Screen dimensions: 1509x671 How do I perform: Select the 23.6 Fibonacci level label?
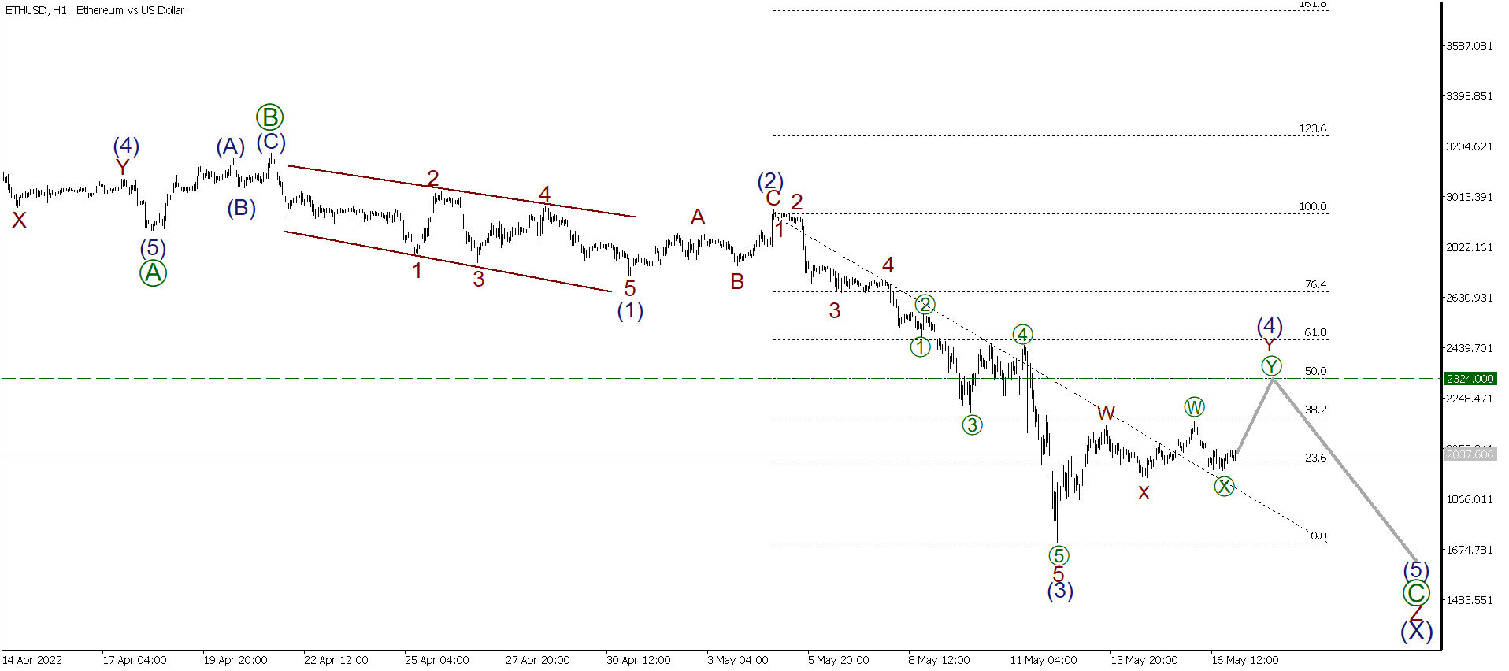[1316, 458]
